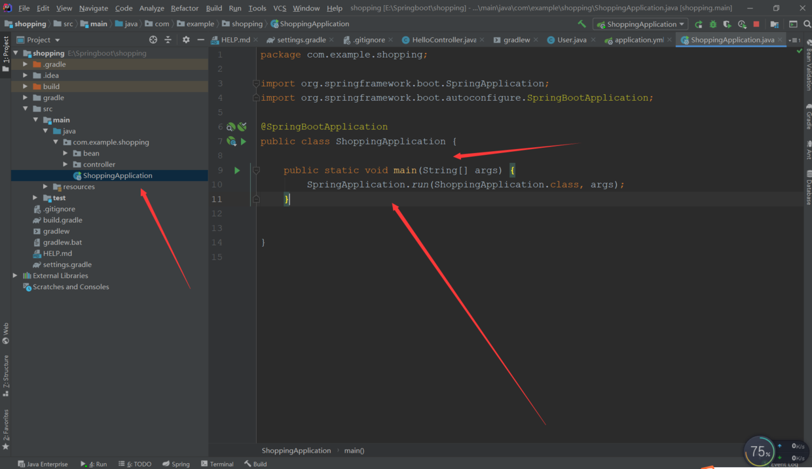Image resolution: width=812 pixels, height=469 pixels.
Task: Fold the main method using line 9 fold marker
Action: point(256,170)
